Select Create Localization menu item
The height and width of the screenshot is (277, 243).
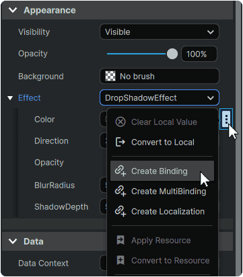click(x=162, y=211)
